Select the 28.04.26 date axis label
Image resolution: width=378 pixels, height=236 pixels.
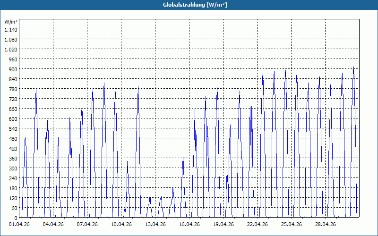coord(325,224)
